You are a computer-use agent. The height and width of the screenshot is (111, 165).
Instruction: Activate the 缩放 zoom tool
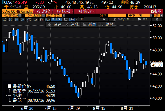click(x=106, y=25)
